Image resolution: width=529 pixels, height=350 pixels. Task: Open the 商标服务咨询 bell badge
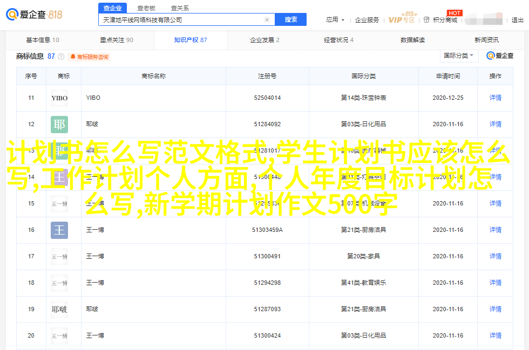click(89, 57)
